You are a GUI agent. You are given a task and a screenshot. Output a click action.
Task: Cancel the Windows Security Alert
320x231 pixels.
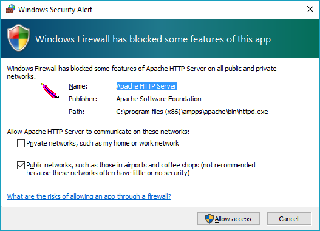click(x=289, y=219)
